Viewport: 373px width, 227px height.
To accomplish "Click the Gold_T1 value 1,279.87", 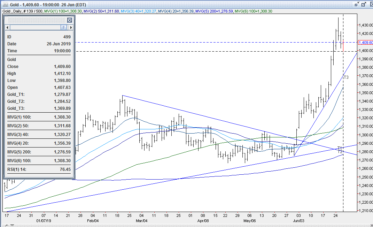I will 62,94.
